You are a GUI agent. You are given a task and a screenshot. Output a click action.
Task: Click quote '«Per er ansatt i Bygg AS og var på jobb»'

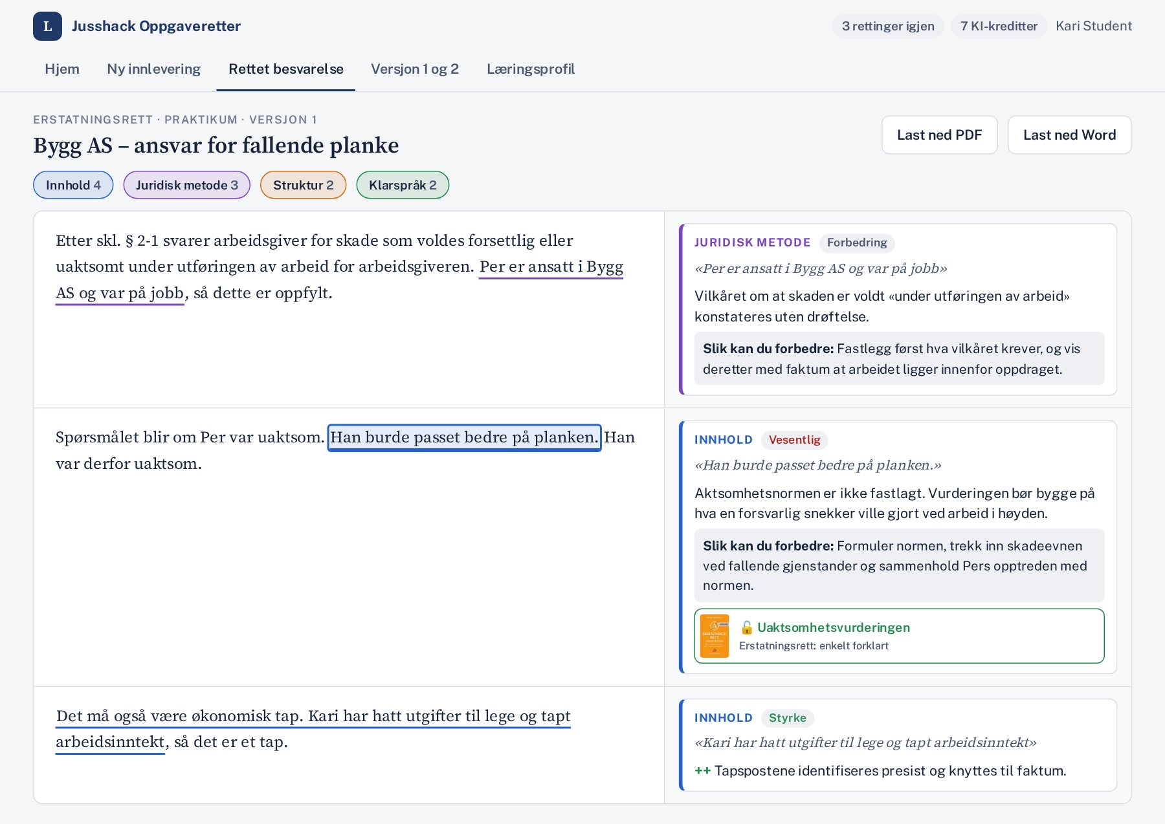(821, 268)
